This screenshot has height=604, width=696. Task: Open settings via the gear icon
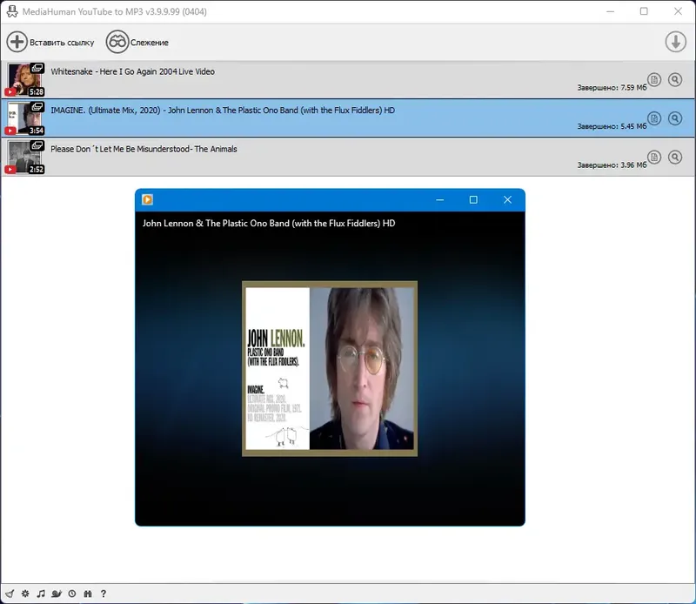(x=25, y=594)
